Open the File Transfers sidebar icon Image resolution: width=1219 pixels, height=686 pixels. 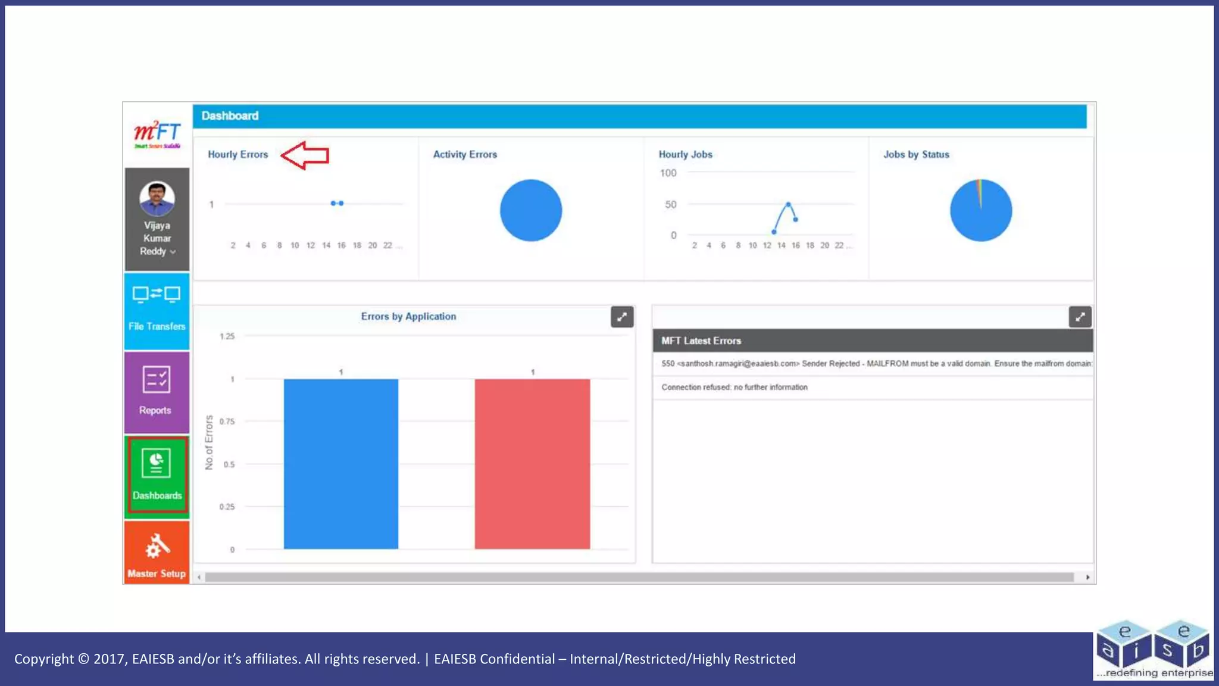pos(157,295)
